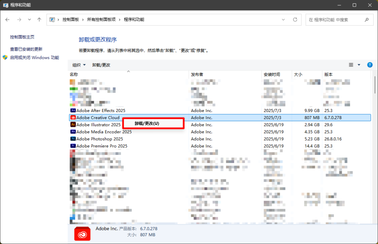Select Adobe Photoshop 2025 entry

(100, 139)
